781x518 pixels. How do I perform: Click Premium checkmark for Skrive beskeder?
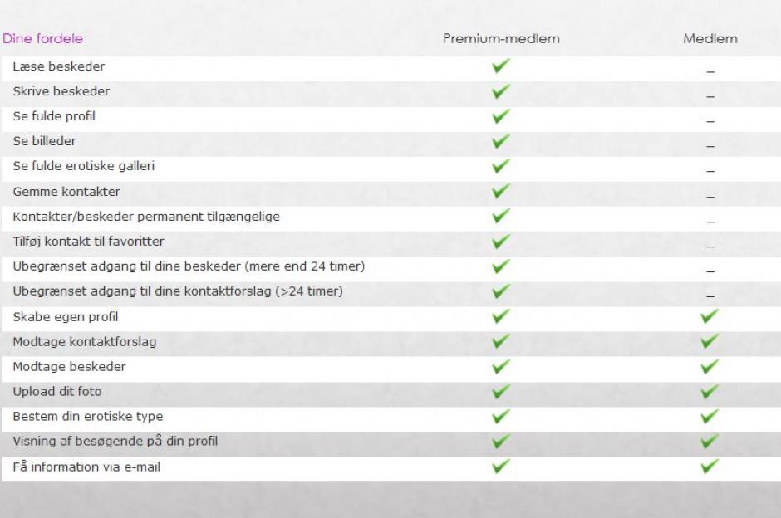pyautogui.click(x=500, y=91)
